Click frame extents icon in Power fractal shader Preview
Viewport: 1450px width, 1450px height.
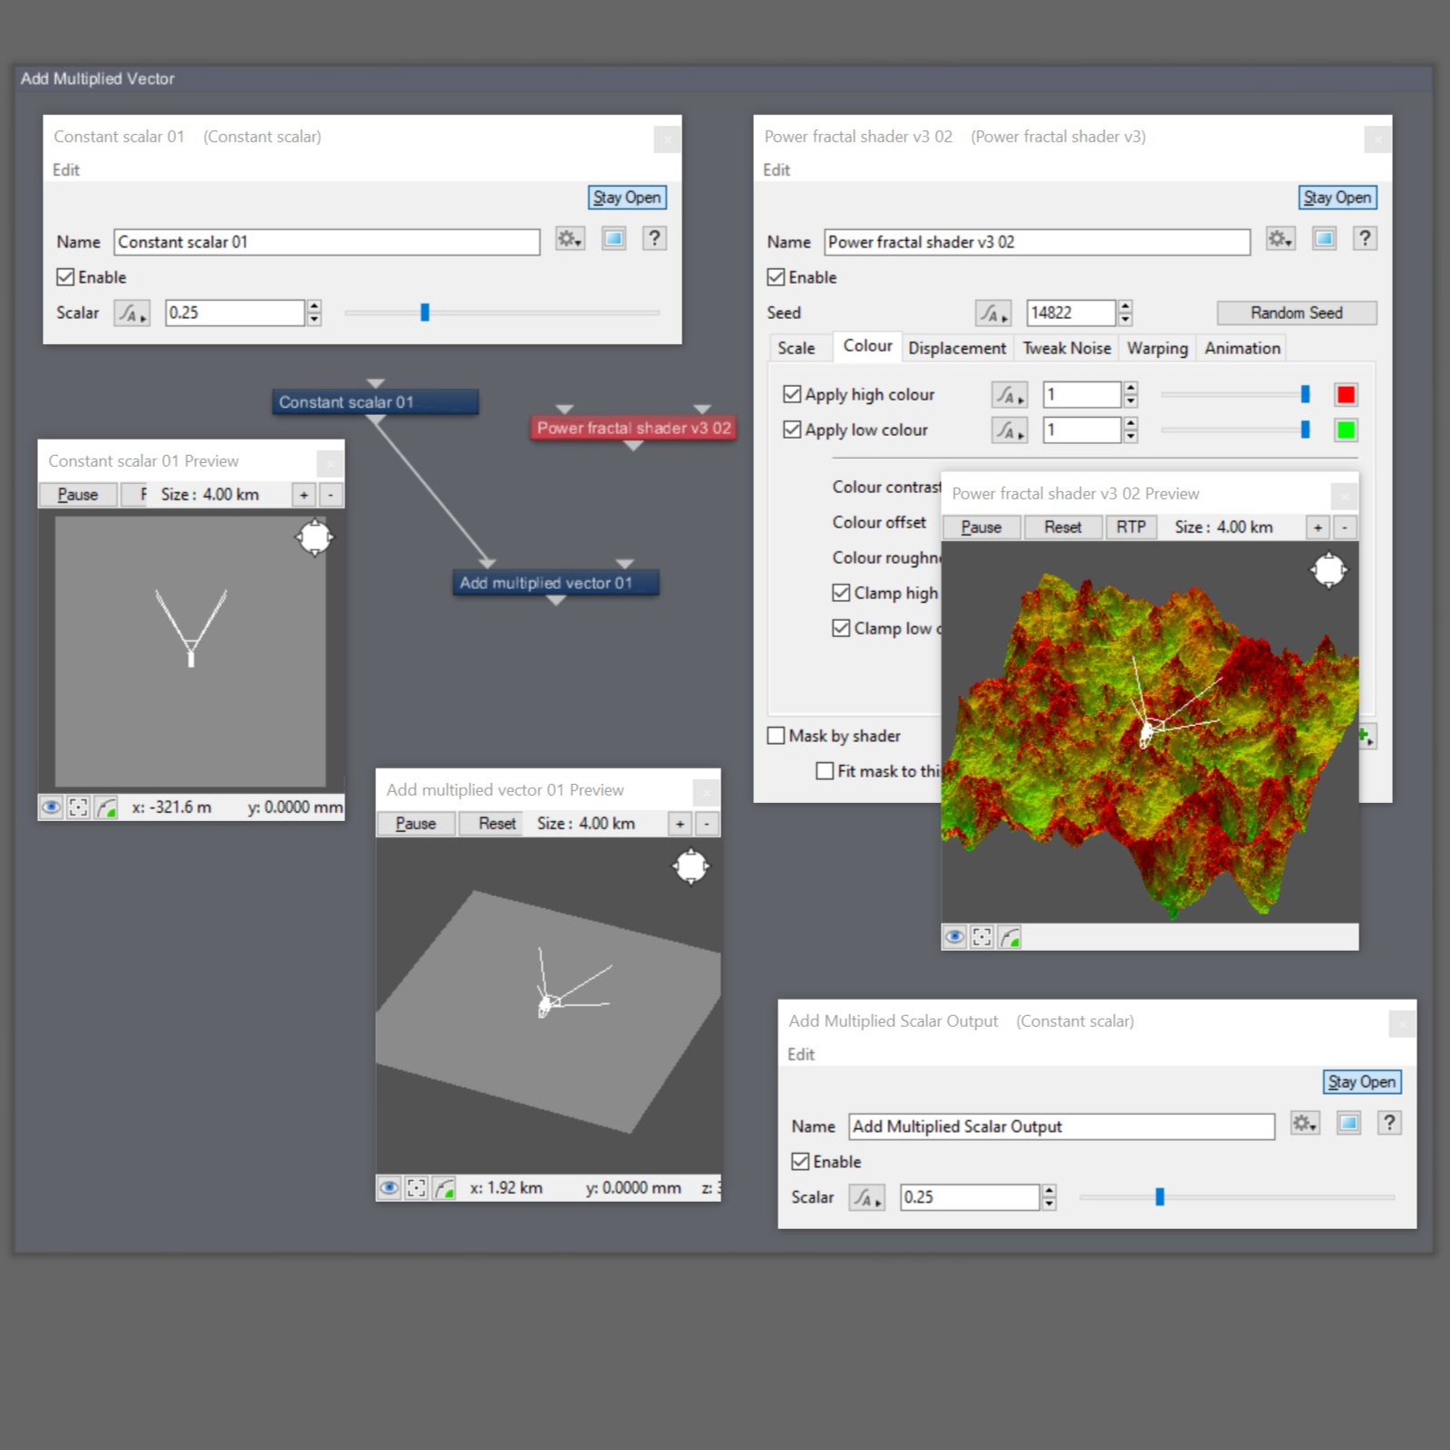tap(982, 937)
